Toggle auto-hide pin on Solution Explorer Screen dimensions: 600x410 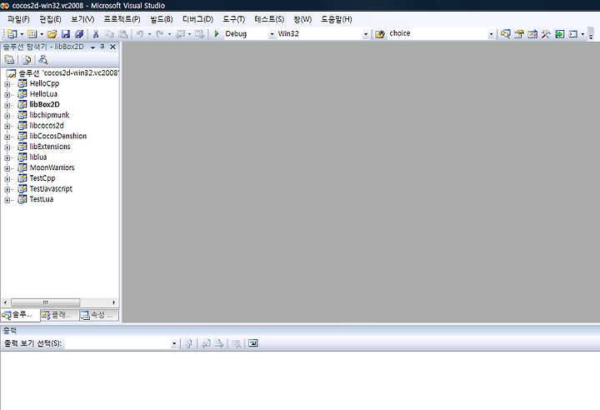102,47
